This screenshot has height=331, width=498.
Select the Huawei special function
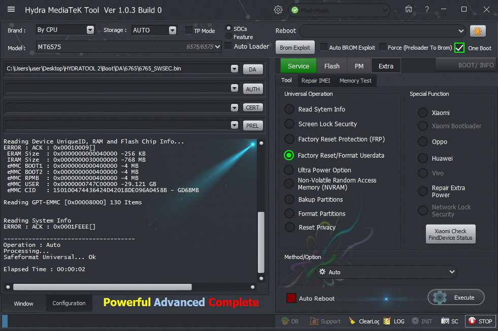tap(422, 158)
